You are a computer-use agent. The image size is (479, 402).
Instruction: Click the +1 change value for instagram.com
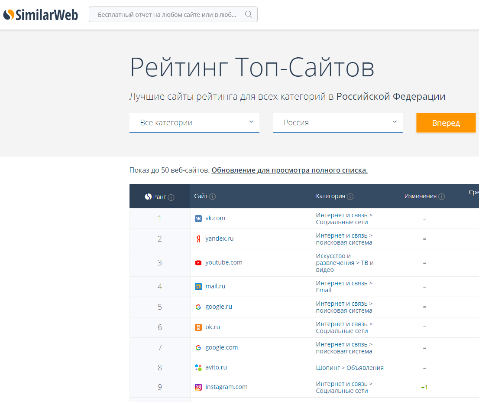(424, 387)
